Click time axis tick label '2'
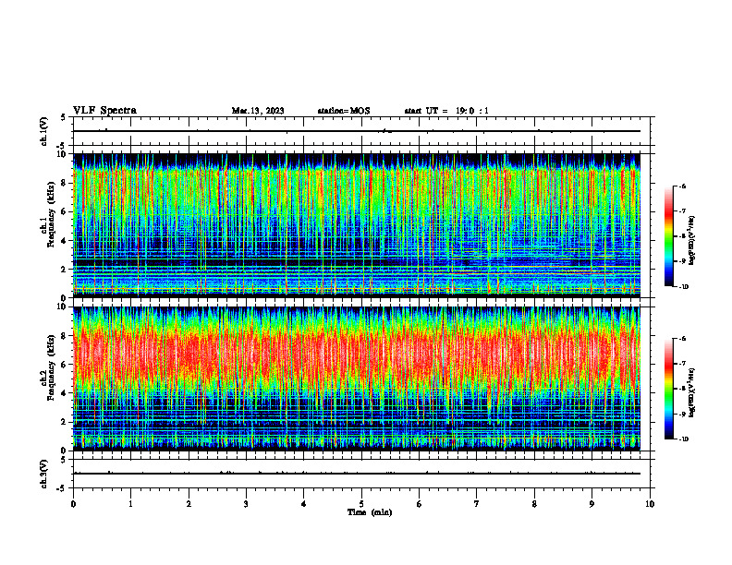Image resolution: width=732 pixels, height=565 pixels. click(189, 504)
